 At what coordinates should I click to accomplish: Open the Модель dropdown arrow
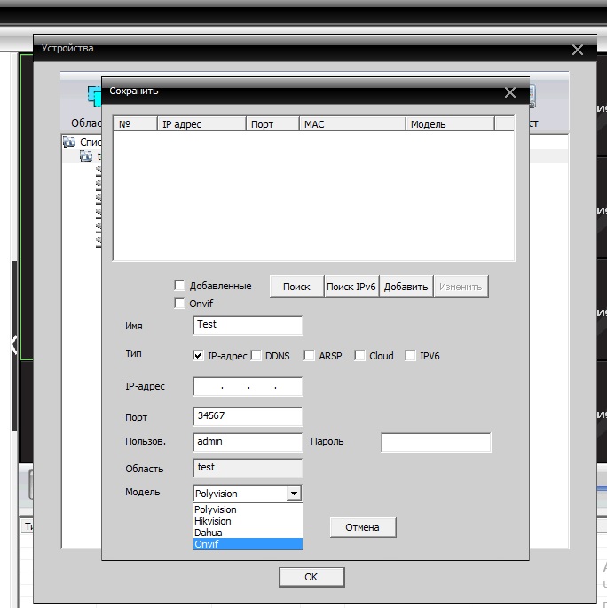coord(294,494)
